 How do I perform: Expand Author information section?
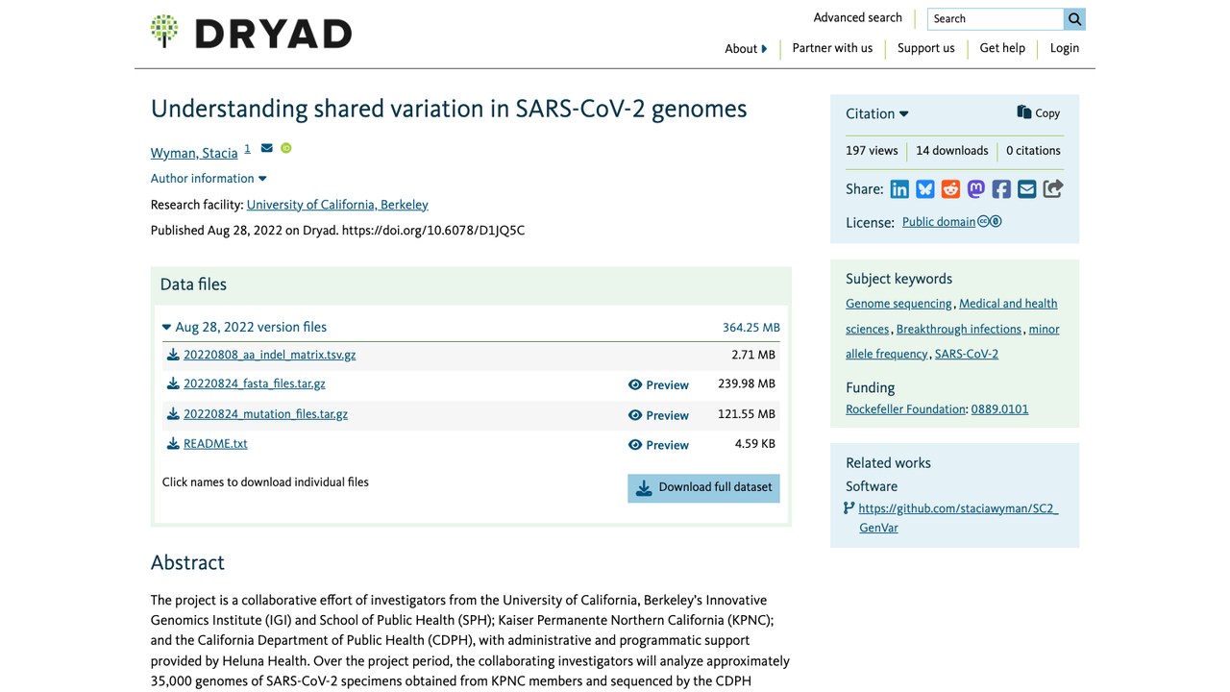tap(209, 178)
